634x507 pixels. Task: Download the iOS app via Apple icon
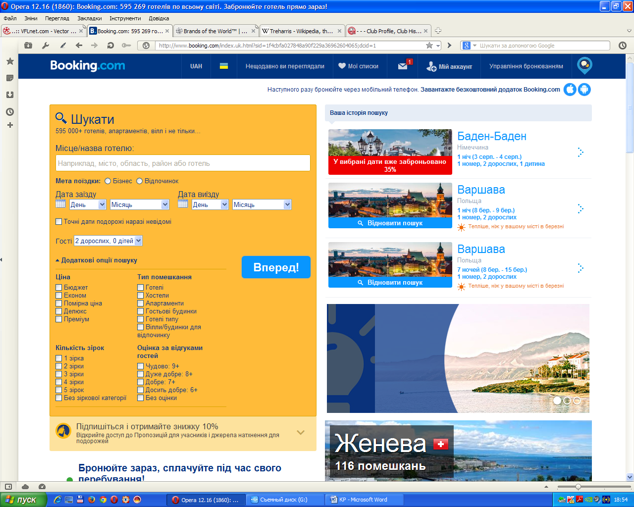pyautogui.click(x=570, y=90)
